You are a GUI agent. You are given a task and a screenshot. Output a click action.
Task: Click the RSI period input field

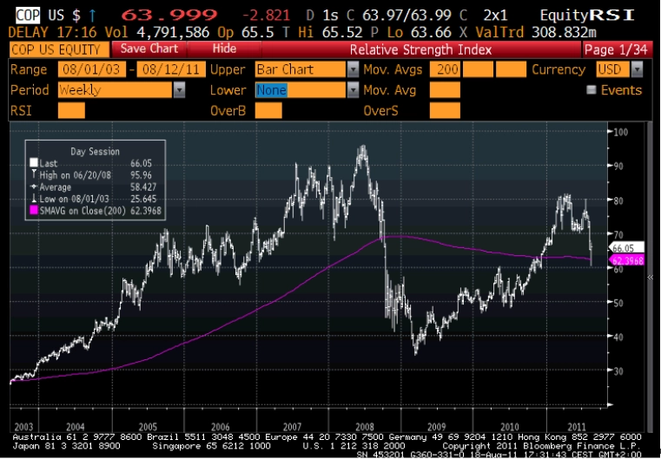pos(71,111)
